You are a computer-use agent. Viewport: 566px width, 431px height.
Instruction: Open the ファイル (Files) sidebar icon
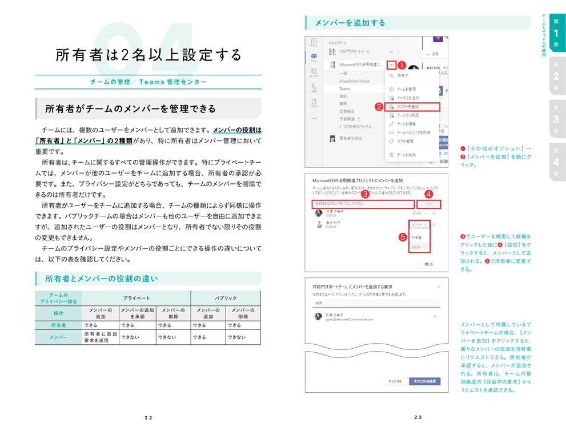click(x=314, y=103)
